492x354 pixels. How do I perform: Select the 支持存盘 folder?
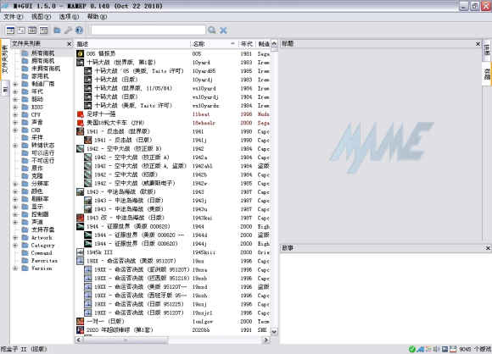(x=42, y=230)
